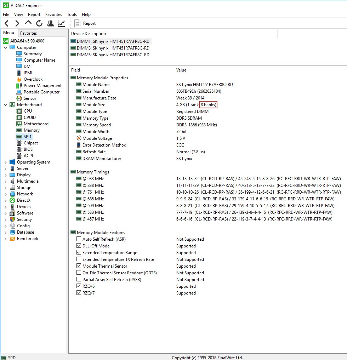Toggle RZQ/6 checkbox
This screenshot has height=360, width=347.
[x=79, y=286]
